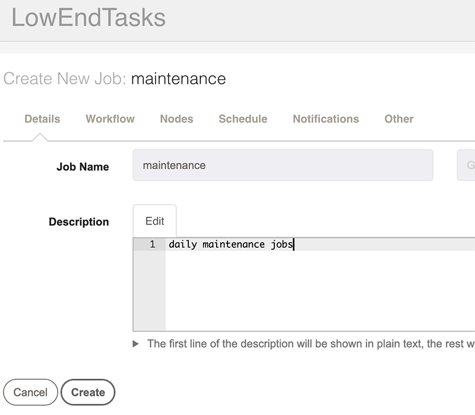This screenshot has width=475, height=415.
Task: Switch to the Details tab
Action: [x=42, y=119]
